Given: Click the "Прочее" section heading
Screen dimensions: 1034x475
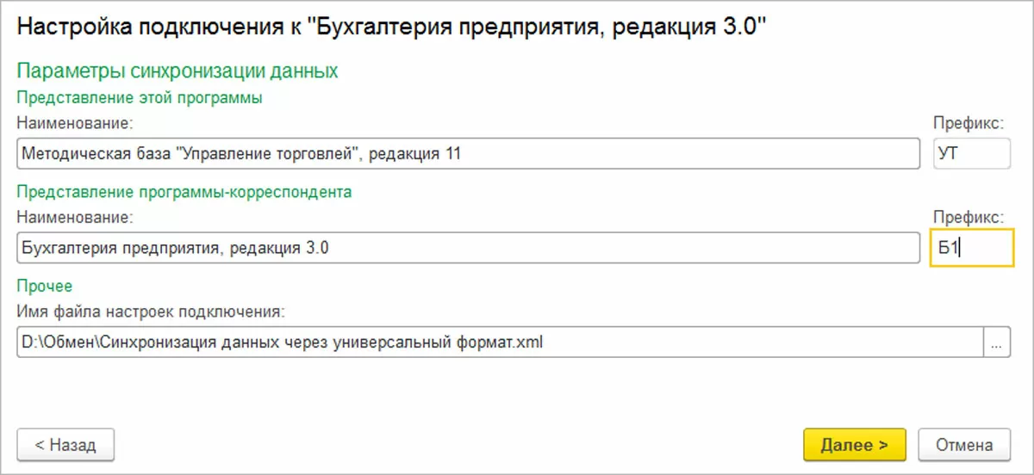Looking at the screenshot, I should [x=44, y=286].
